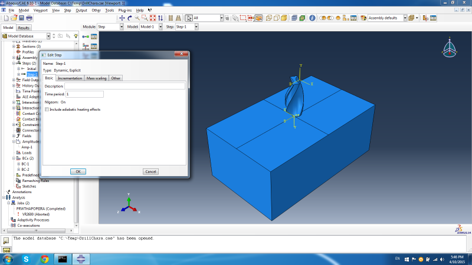Switch to shaded render style
This screenshot has width=472, height=265.
(284, 18)
